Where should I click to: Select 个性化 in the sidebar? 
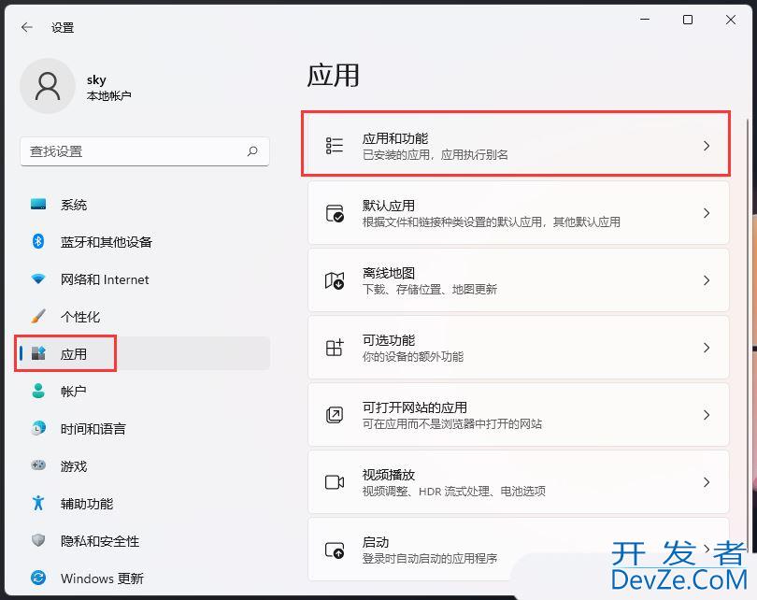tap(144, 316)
